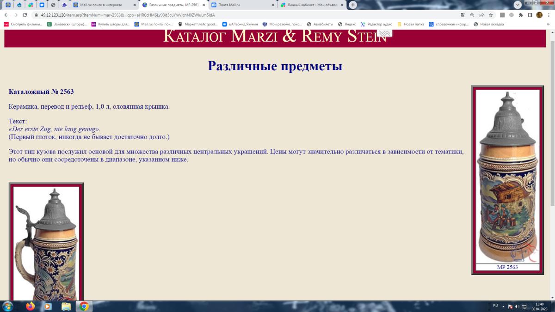The image size is (555, 312).
Task: Open the stein side-view image with handle
Action: point(46,244)
